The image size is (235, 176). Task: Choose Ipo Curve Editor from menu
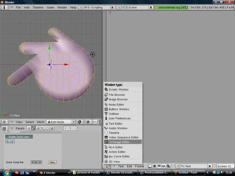tap(123, 156)
